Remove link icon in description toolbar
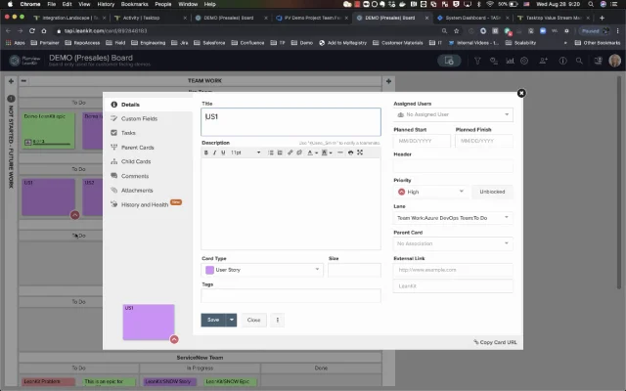 [299, 152]
